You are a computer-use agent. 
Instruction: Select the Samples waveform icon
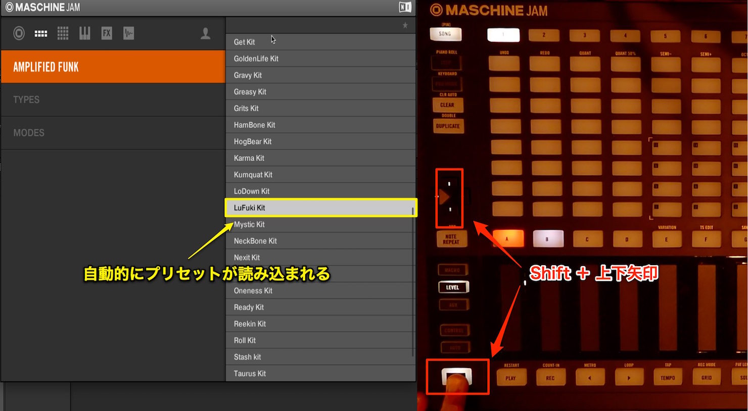pyautogui.click(x=129, y=33)
